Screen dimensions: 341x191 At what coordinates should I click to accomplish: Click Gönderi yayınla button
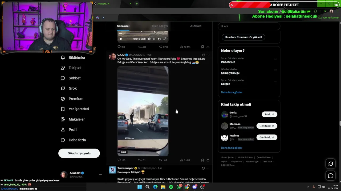(79, 153)
